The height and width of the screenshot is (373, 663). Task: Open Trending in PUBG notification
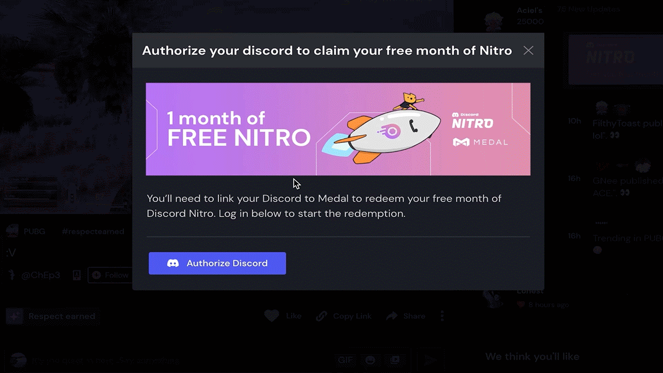click(627, 238)
